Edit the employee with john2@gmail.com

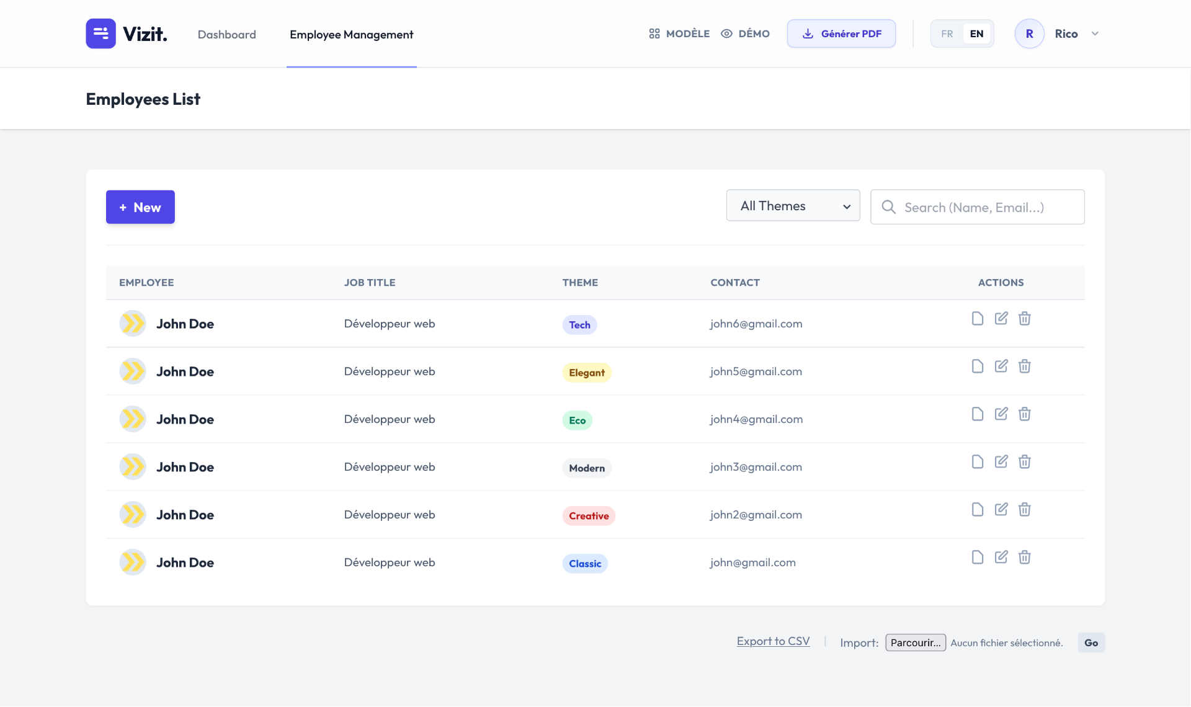(1001, 509)
